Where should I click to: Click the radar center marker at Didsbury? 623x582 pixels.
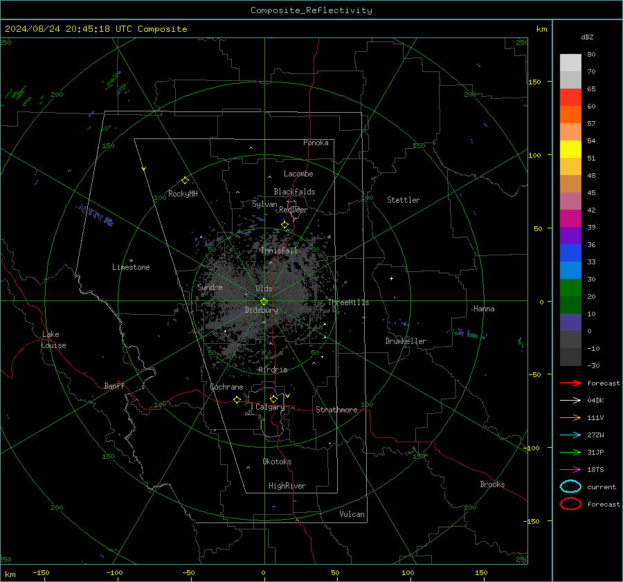[264, 301]
